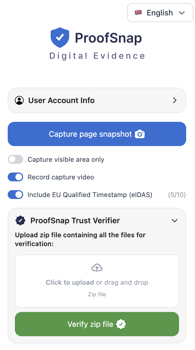The width and height of the screenshot is (195, 350).
Task: Collapse the ProofSnap Trust Verifier section
Action: [174, 220]
